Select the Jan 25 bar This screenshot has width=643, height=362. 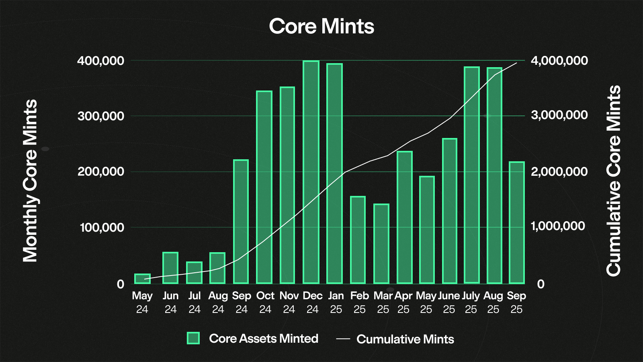(x=334, y=174)
